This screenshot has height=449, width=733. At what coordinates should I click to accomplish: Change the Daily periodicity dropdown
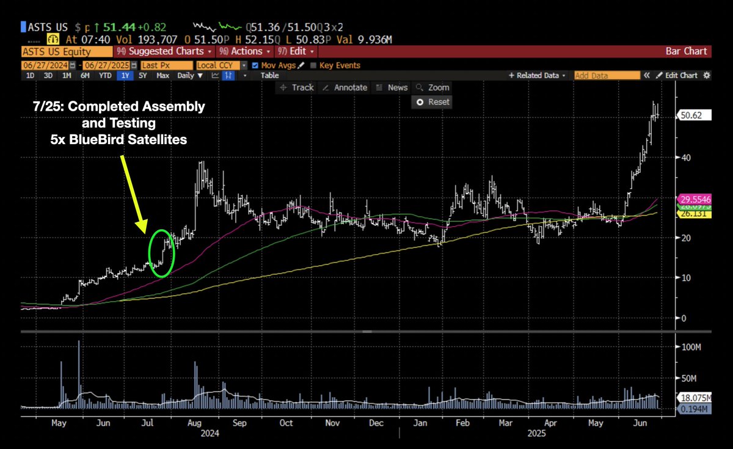tap(190, 76)
